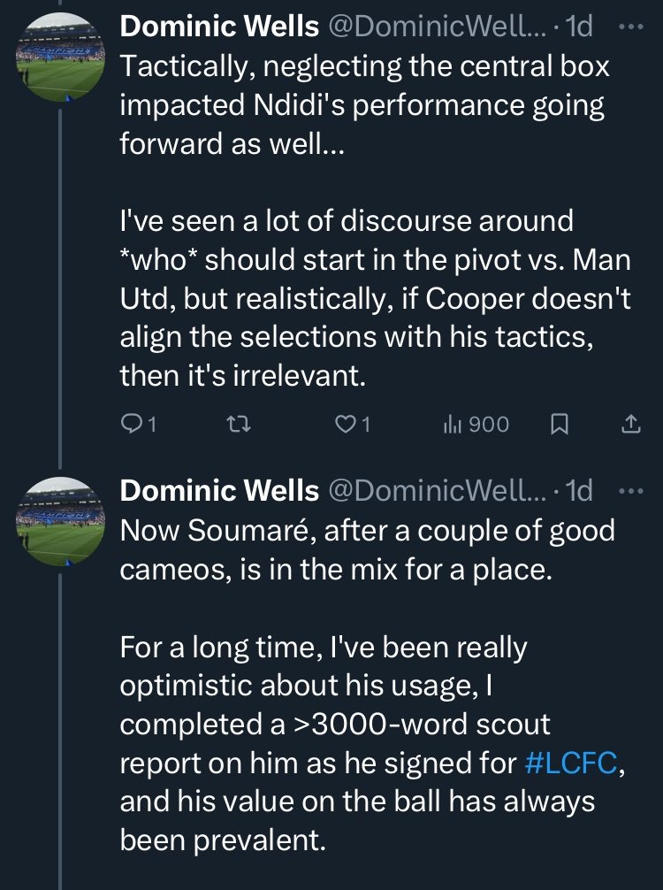Bookmark the first Dominic Wells tweet

(x=560, y=424)
